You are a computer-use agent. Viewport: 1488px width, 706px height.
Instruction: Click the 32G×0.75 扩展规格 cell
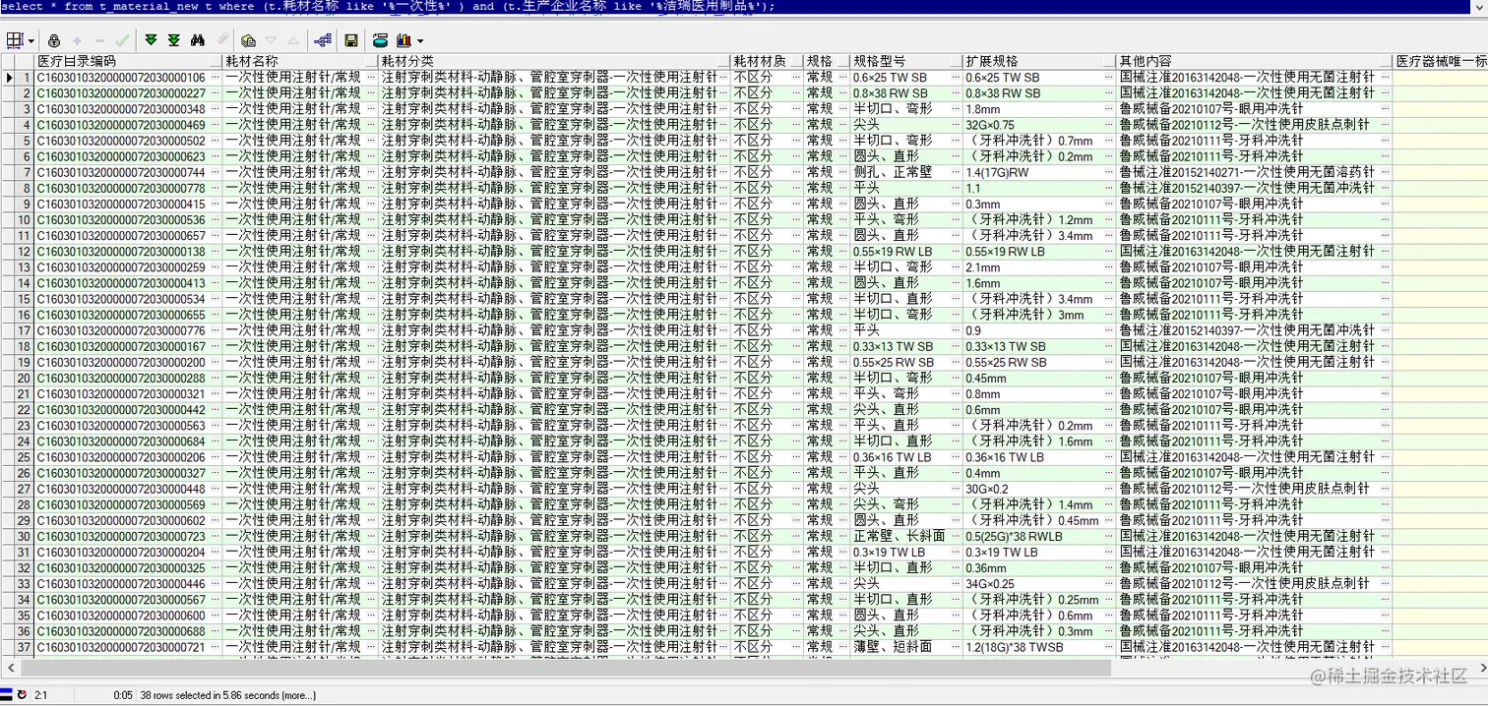tap(1039, 125)
